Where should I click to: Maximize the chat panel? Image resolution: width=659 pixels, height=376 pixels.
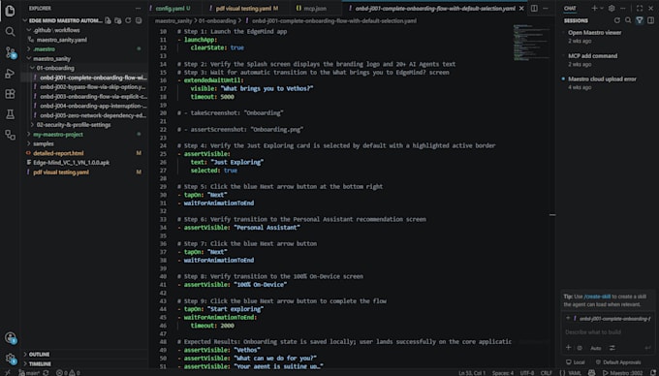640,9
